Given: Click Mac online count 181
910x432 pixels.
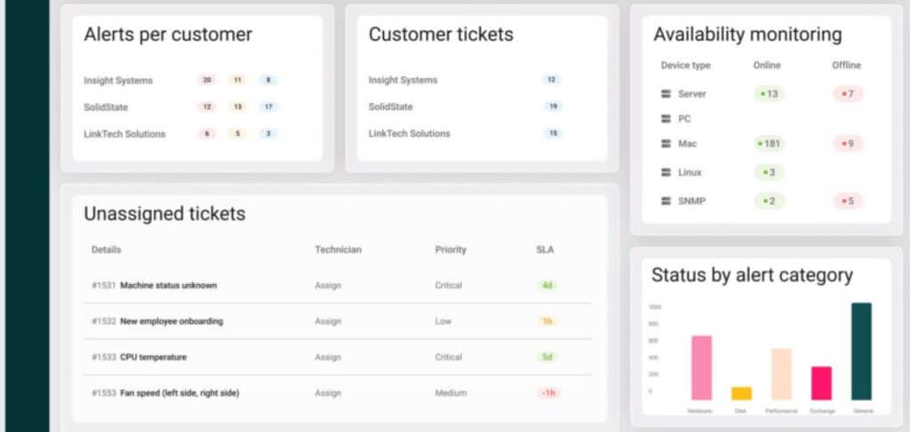Looking at the screenshot, I should click(769, 144).
